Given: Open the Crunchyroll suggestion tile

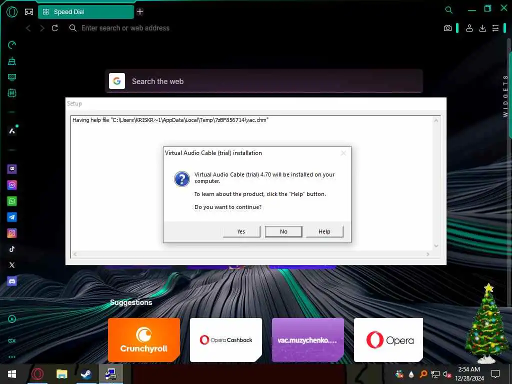Looking at the screenshot, I should pyautogui.click(x=144, y=340).
